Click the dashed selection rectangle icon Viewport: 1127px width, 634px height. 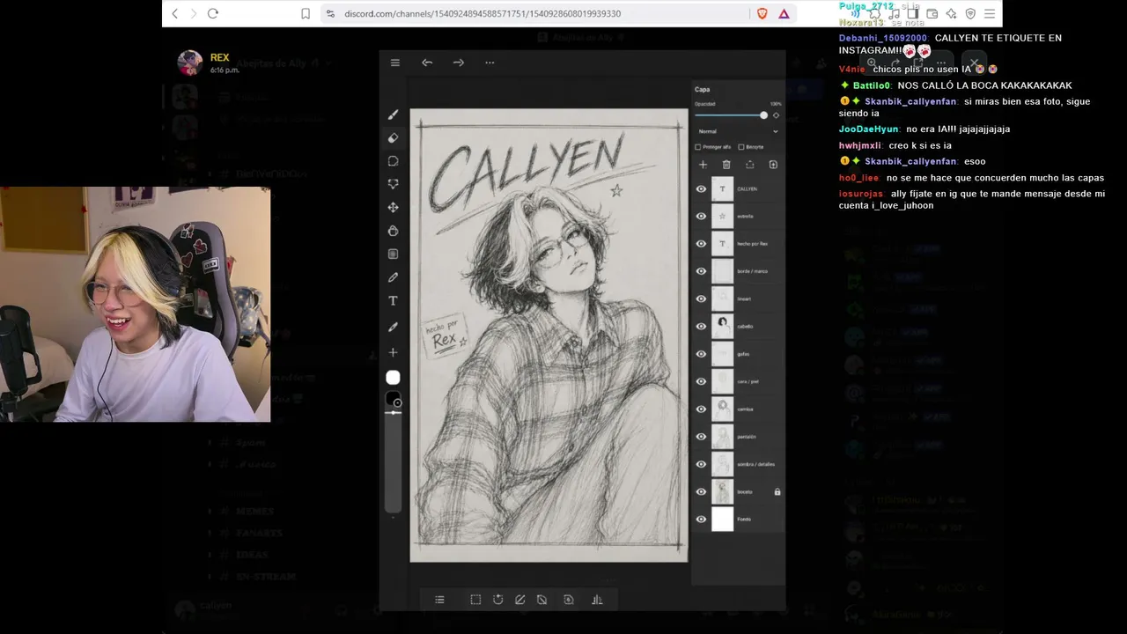[475, 600]
